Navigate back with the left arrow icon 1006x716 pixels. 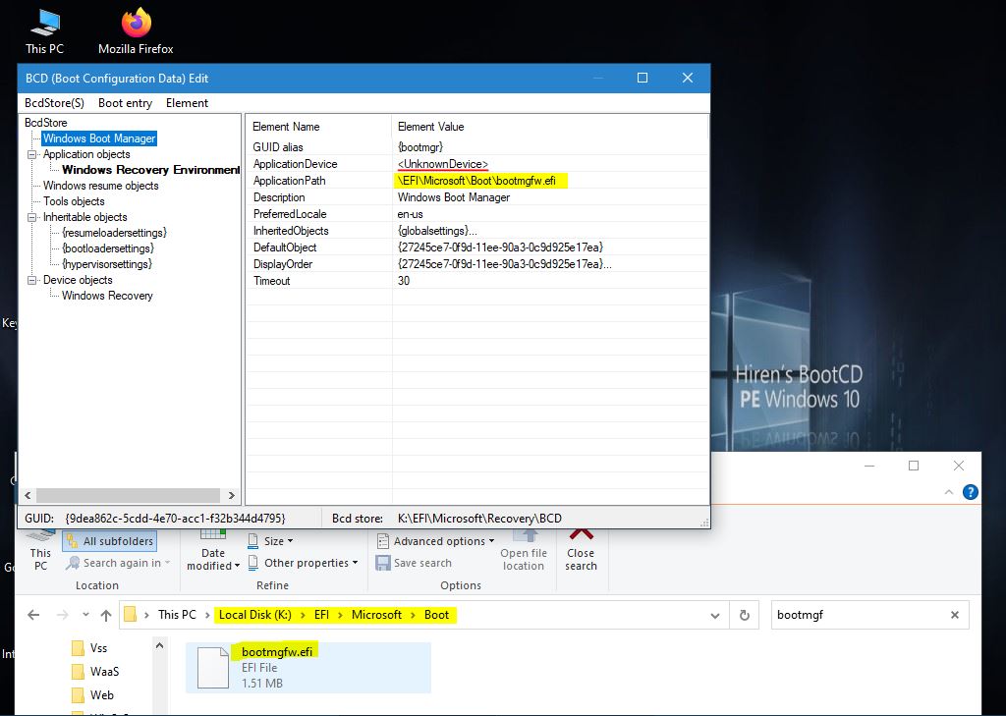pos(33,615)
